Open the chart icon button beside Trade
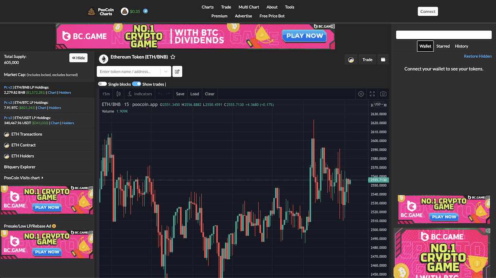 pos(351,59)
